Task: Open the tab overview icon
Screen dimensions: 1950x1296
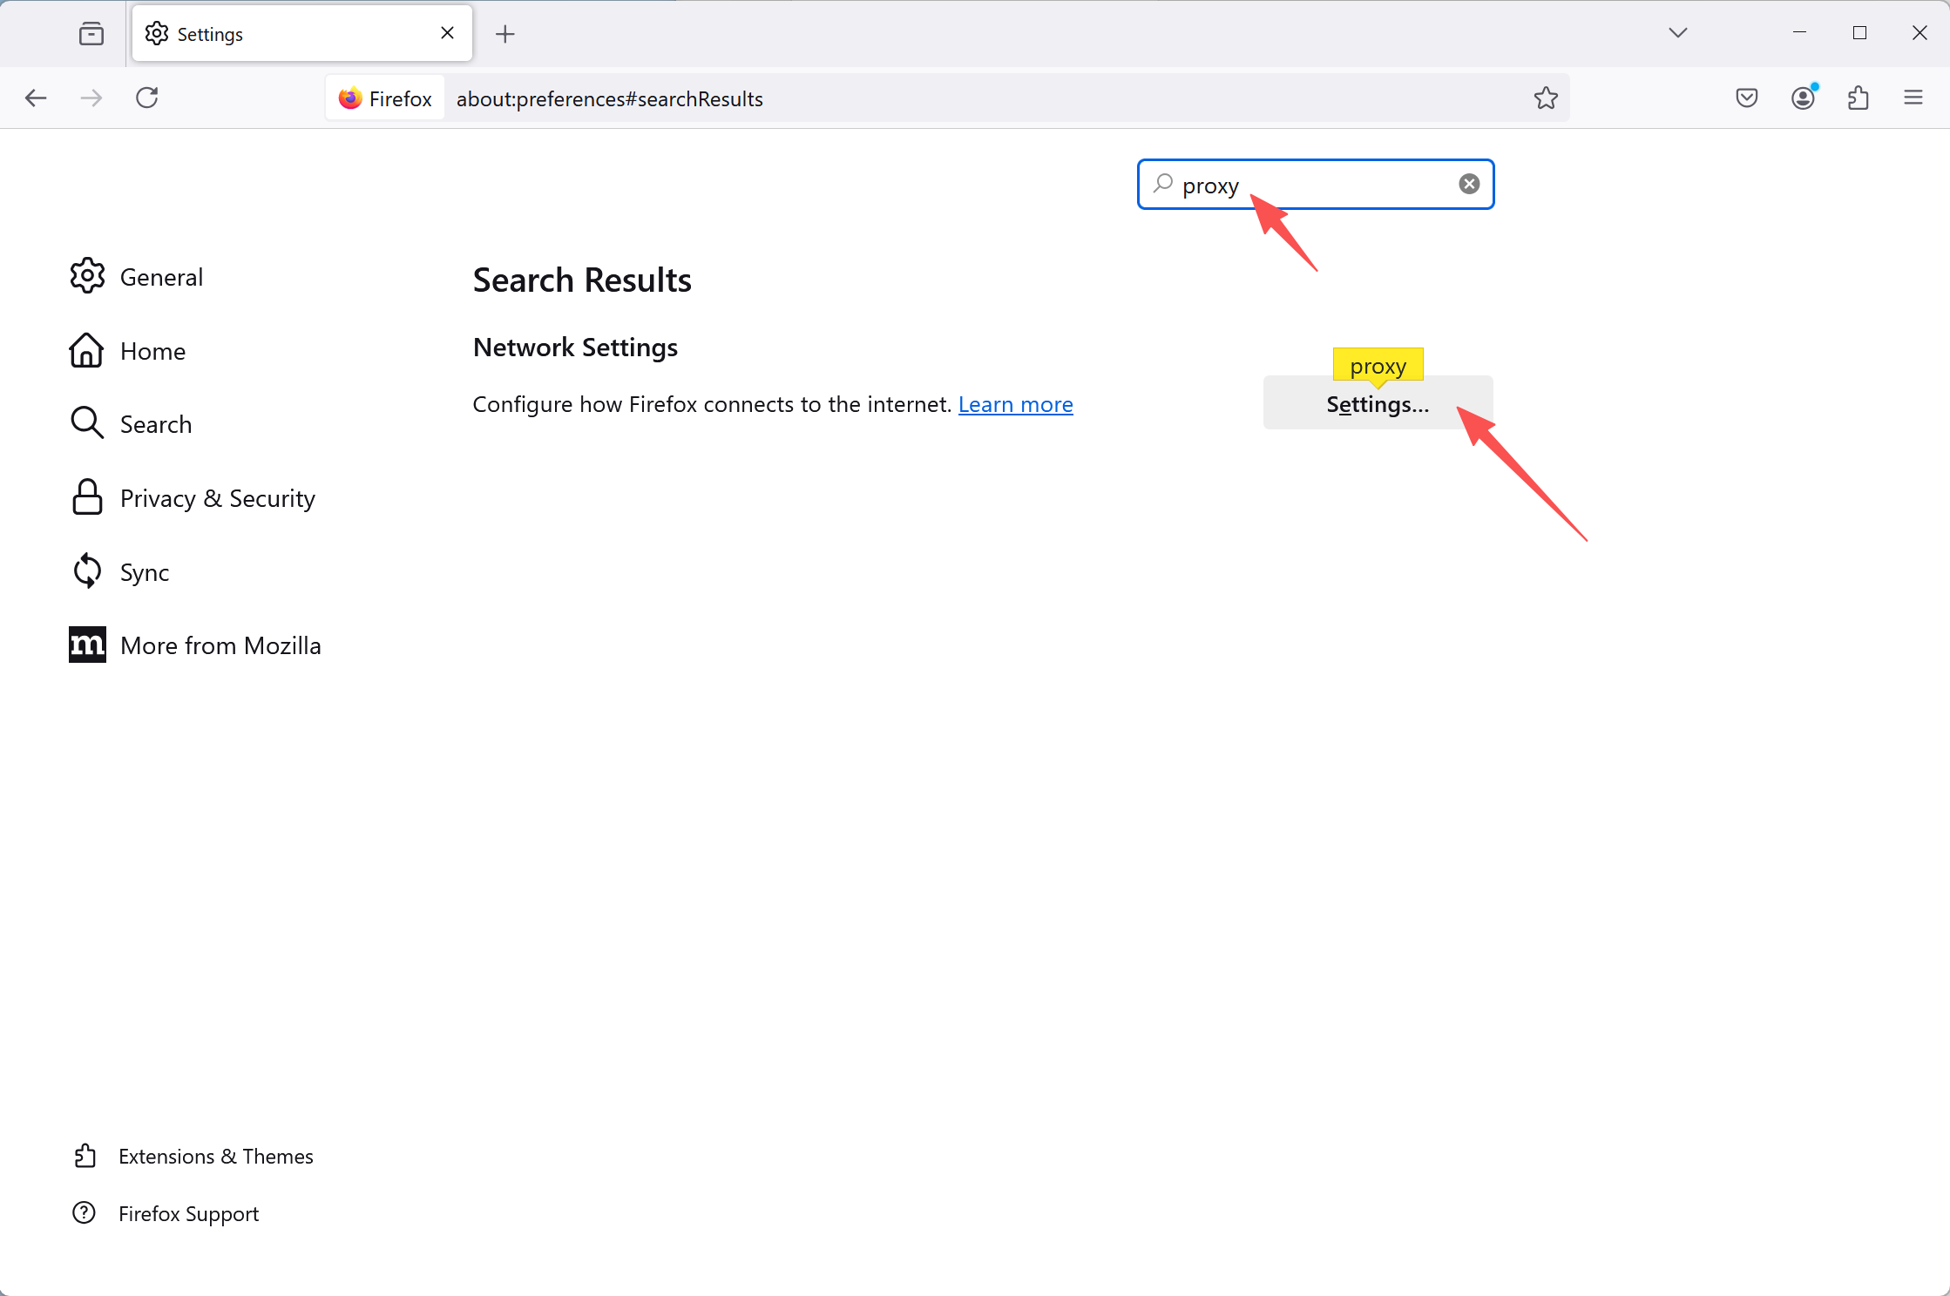Action: (x=91, y=34)
